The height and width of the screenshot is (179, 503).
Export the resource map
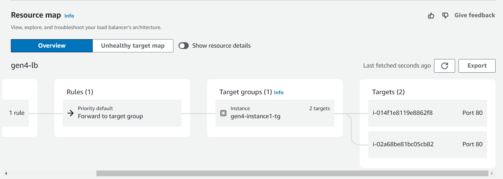477,66
